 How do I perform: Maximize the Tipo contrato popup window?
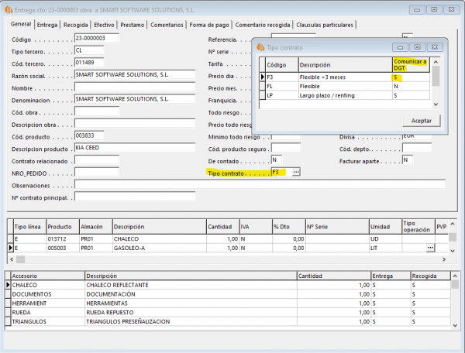[418, 47]
